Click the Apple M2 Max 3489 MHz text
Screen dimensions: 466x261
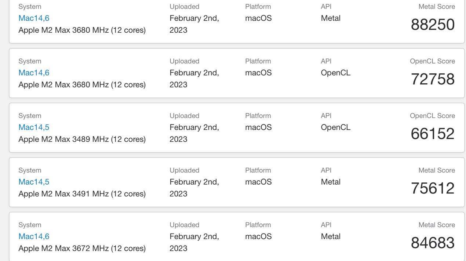(x=82, y=139)
